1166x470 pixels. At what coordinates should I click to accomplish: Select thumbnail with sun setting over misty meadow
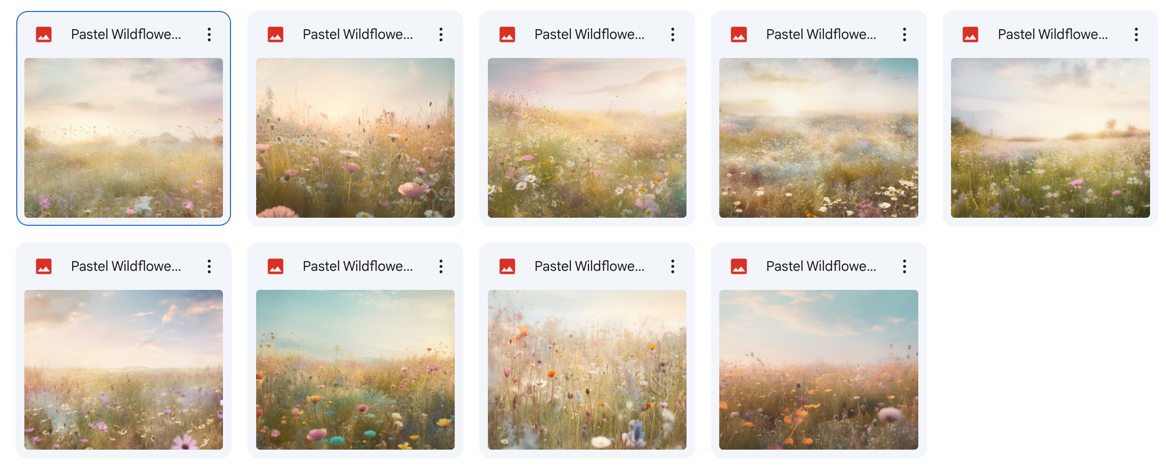pyautogui.click(x=818, y=138)
